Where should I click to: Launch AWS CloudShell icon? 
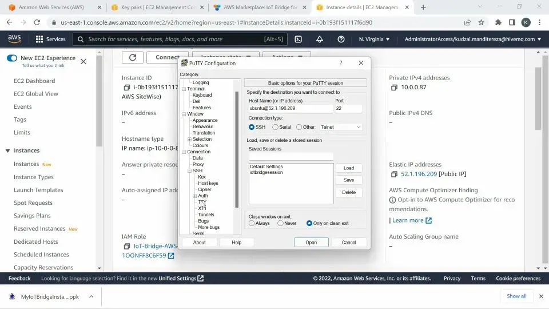click(x=299, y=39)
